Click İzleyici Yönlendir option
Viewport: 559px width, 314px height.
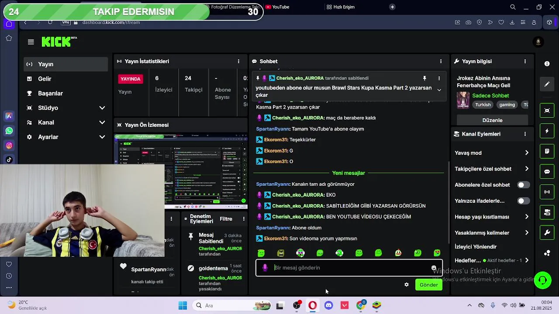(476, 247)
